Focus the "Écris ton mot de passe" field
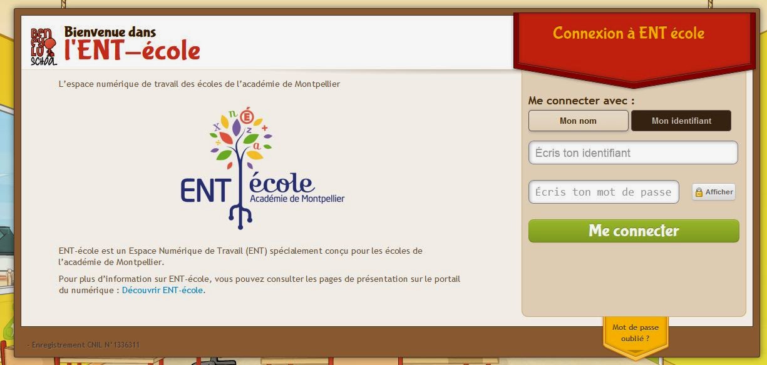Image resolution: width=767 pixels, height=365 pixels. pos(604,192)
